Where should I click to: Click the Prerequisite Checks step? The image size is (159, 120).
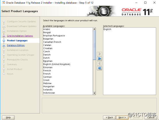(18, 60)
